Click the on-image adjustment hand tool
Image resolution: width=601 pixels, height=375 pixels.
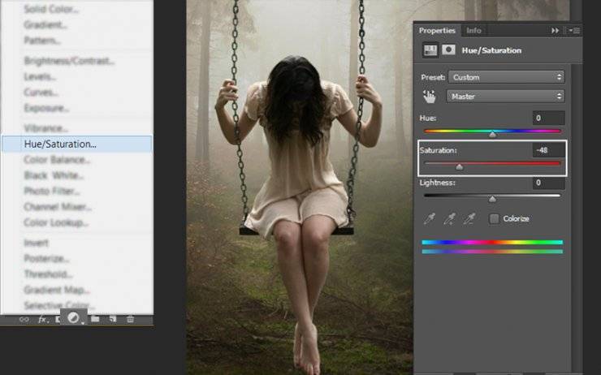pyautogui.click(x=430, y=97)
